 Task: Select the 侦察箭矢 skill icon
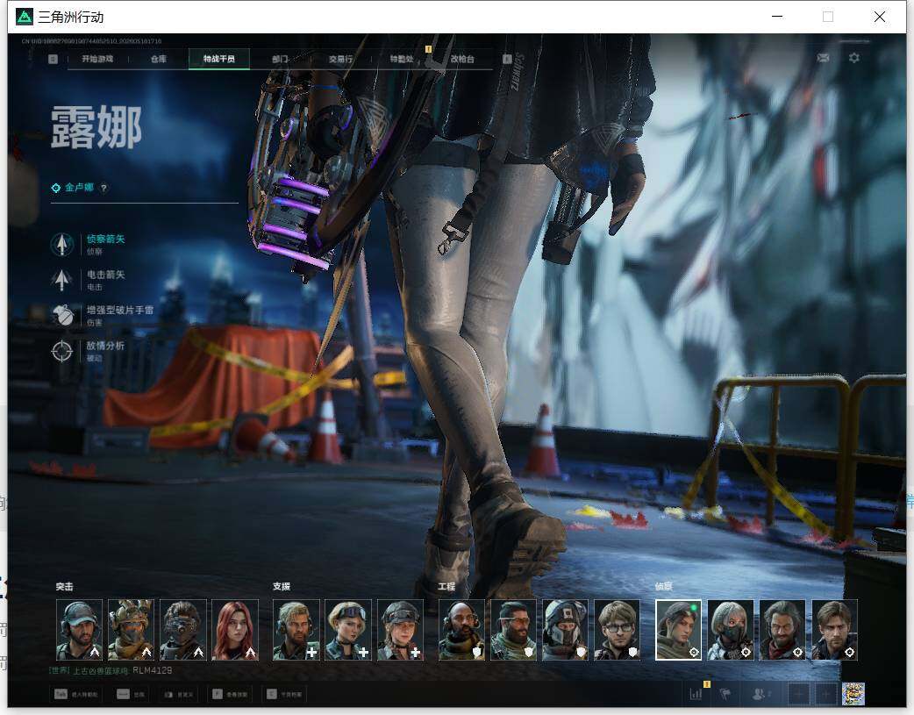tap(61, 245)
